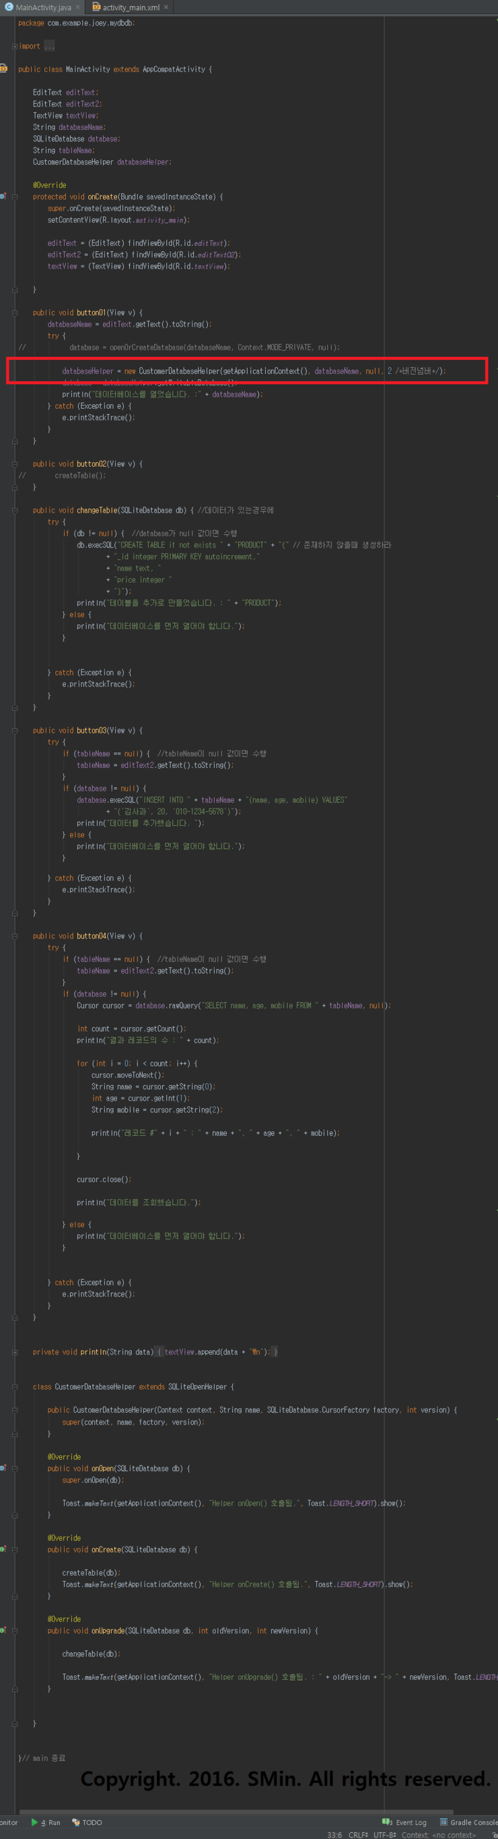Screen dimensions: 498x1839
Task: Fold the changeTable method
Action: 14,511
